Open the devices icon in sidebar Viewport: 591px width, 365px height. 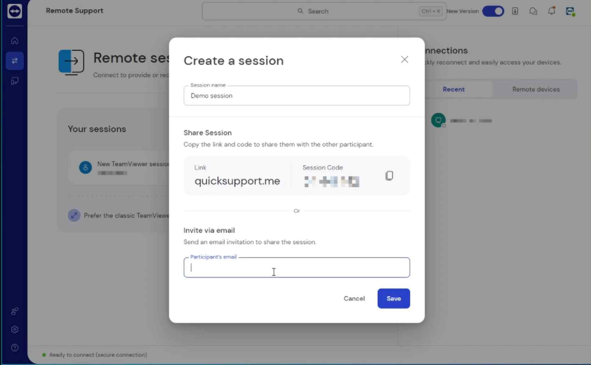pyautogui.click(x=15, y=81)
